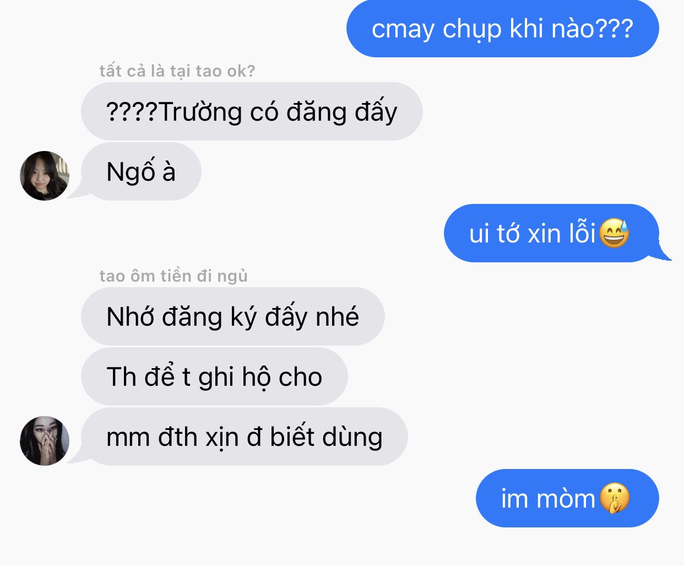This screenshot has width=684, height=566.
Task: Click the word "Trường" in the gray message
Action: [200, 112]
